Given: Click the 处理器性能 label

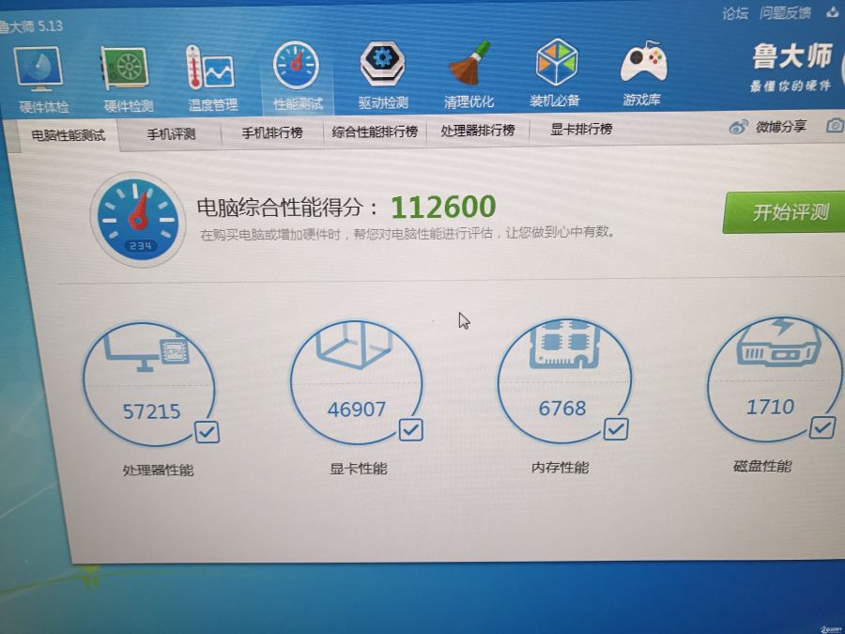Looking at the screenshot, I should [x=158, y=471].
